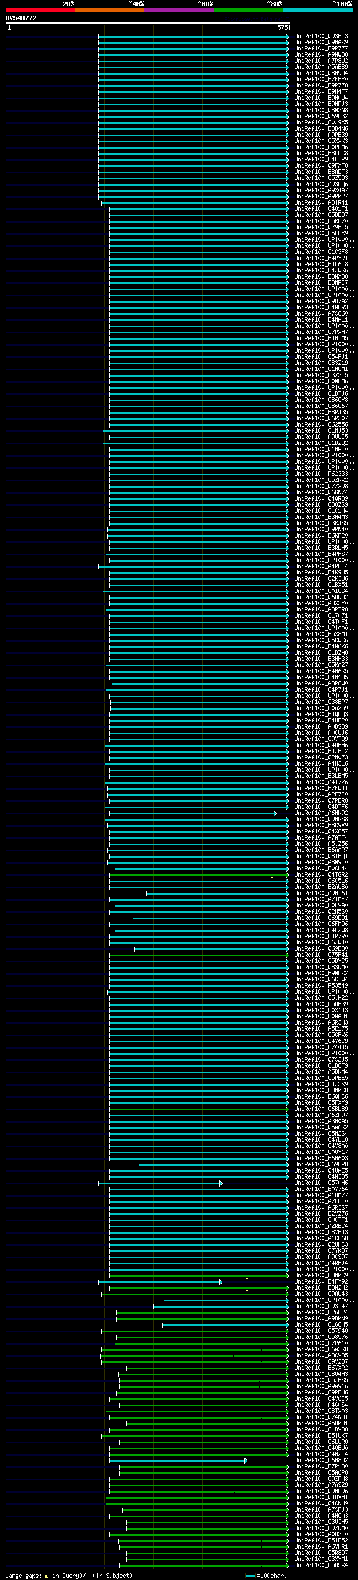
Task: Click hit label UniRef100_C1C3F8
Action: coord(321,252)
